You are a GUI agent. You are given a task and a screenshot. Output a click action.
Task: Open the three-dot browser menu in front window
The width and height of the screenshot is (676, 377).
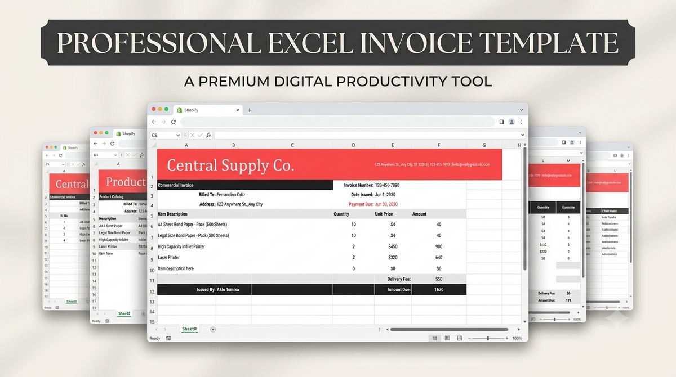522,122
